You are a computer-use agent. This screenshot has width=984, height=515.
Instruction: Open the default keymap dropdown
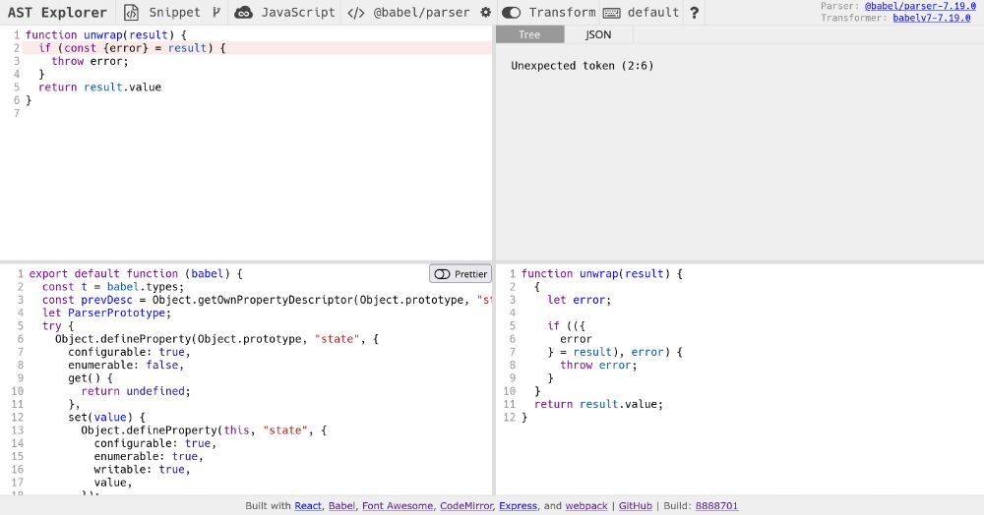653,13
